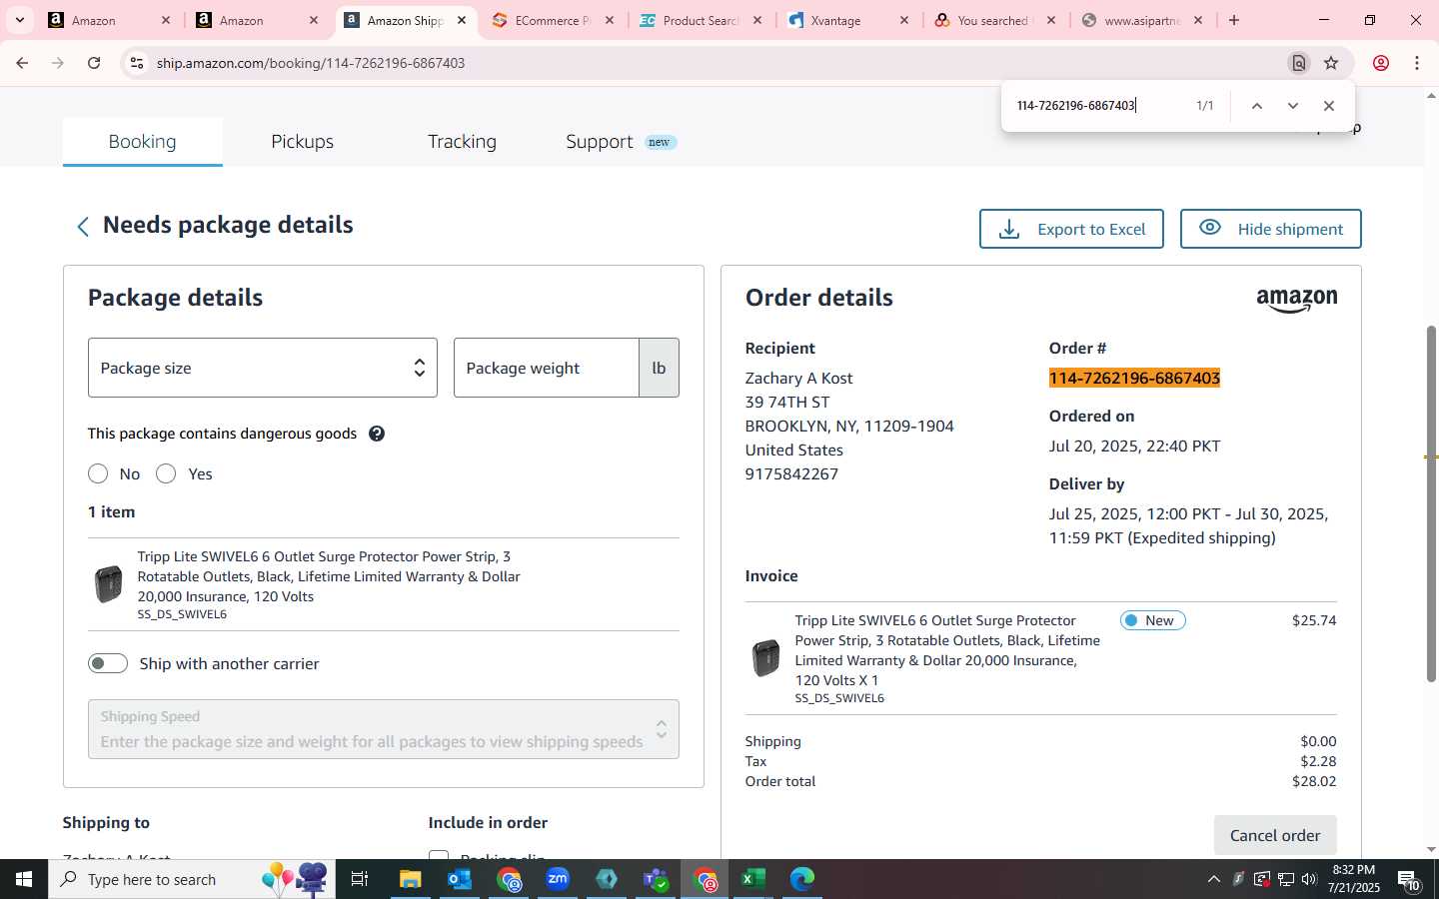Tick the partially visible Include in order checkbox

438,855
